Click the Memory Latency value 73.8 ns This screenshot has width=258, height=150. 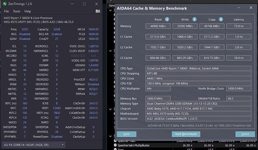239,26
